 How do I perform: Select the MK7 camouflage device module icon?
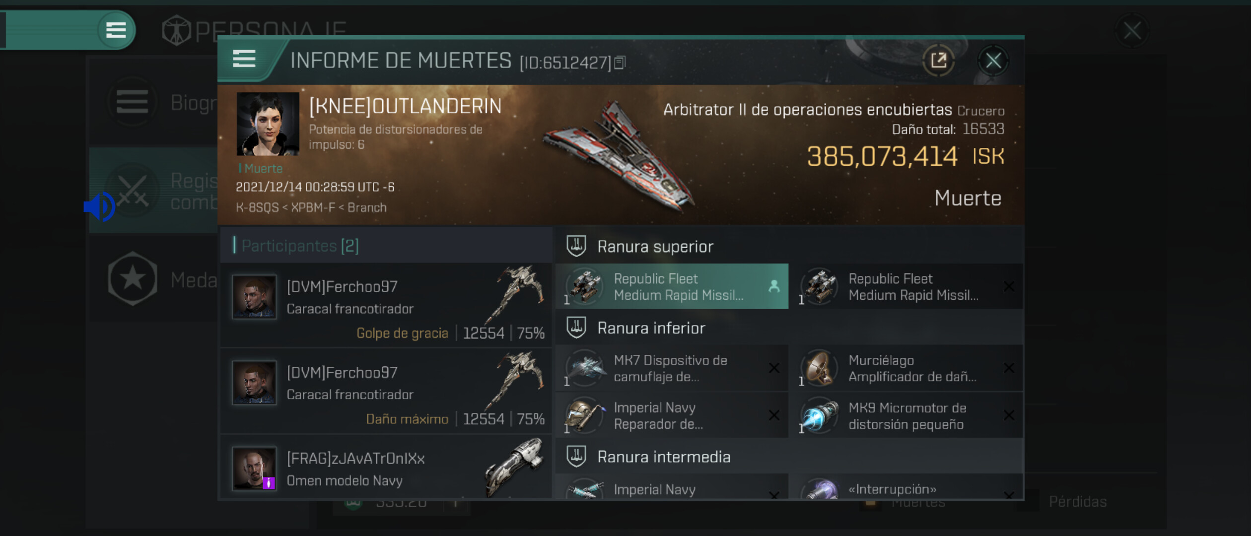(585, 368)
